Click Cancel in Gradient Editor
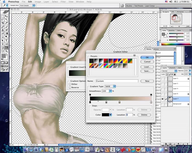Screen dimensions: 192x153 pos(147,62)
